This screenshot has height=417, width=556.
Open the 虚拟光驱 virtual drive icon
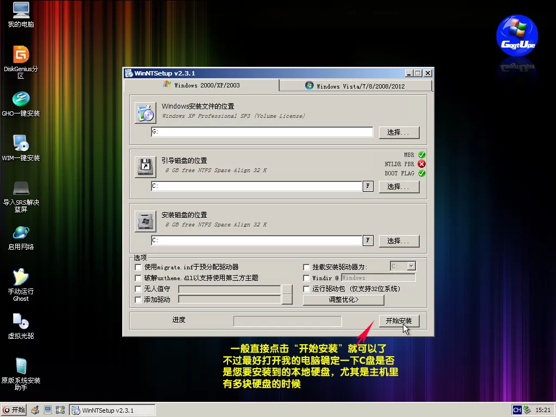(x=21, y=321)
